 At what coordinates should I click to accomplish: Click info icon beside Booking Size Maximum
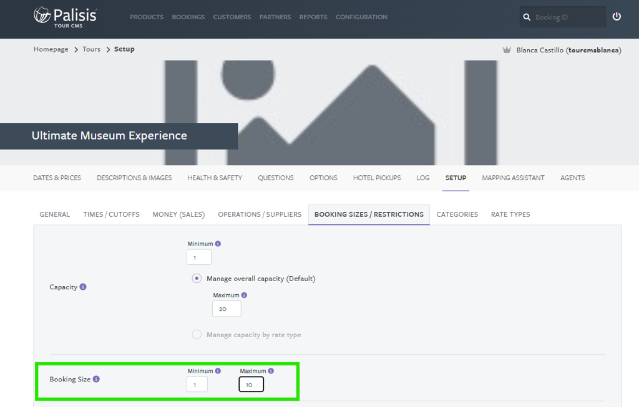271,371
